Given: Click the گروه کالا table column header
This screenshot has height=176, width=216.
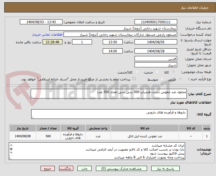Looking at the screenshot, I should pos(73,128).
